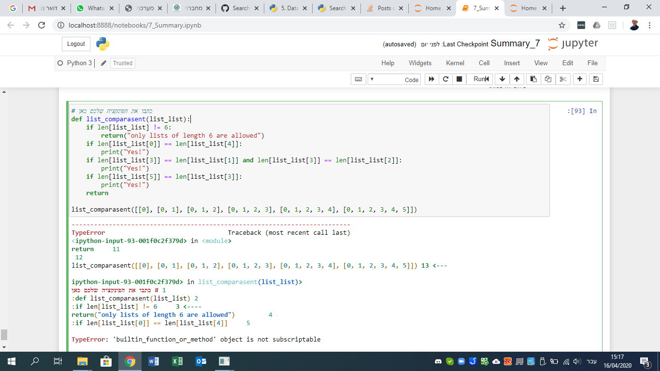
Task: Copy selected cells icon
Action: click(547, 79)
